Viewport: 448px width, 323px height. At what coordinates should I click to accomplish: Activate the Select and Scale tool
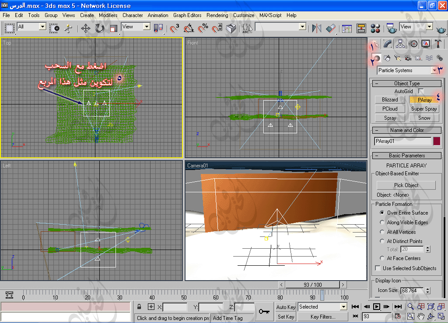click(113, 28)
